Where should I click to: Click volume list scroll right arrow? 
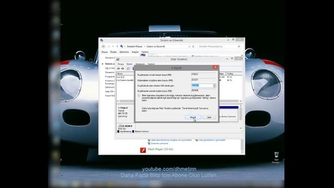point(241,101)
